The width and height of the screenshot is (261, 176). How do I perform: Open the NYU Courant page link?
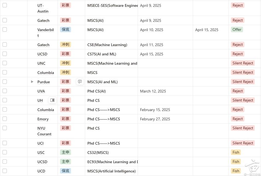click(44, 131)
